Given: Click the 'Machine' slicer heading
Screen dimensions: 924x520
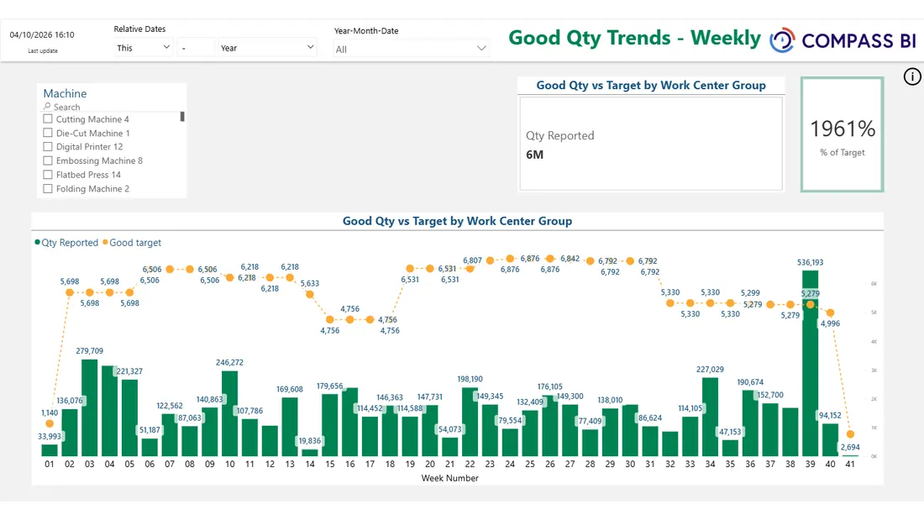Looking at the screenshot, I should click(65, 94).
